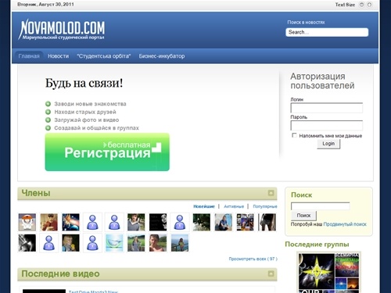Image resolution: width=391 pixels, height=293 pixels.
Task: Collapse the Члены section toggle icon
Action: click(x=271, y=193)
